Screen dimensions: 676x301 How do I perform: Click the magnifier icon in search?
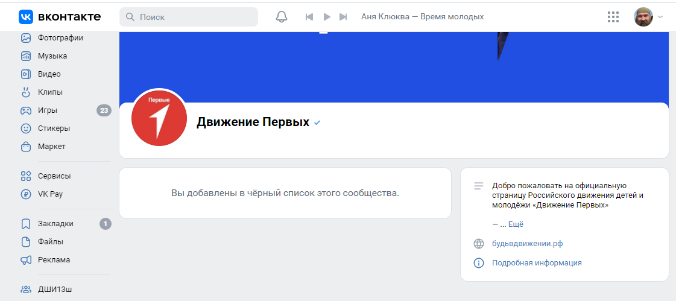tap(130, 17)
